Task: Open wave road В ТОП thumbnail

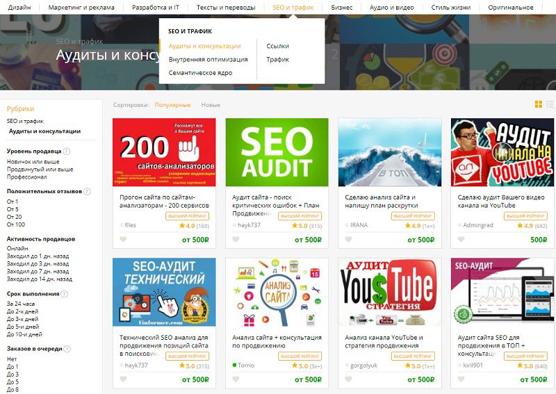Action: pyautogui.click(x=390, y=152)
